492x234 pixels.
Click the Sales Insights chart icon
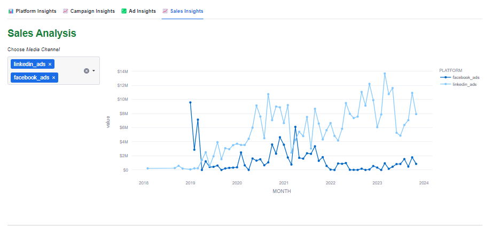[165, 11]
